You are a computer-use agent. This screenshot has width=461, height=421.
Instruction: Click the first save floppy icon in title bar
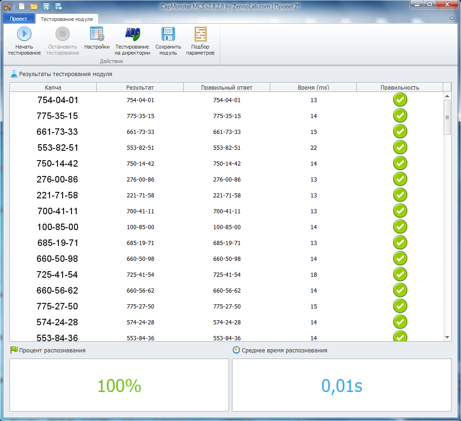coord(46,6)
